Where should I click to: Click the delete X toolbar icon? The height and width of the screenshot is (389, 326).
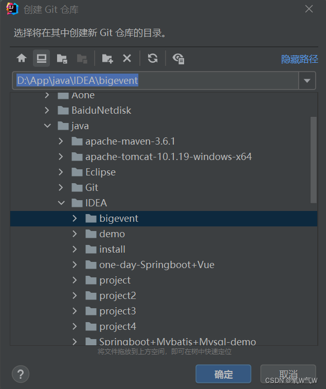pyautogui.click(x=127, y=59)
